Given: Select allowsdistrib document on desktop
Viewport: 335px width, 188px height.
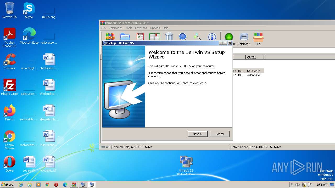Looking at the screenshot, I should [x=49, y=113].
